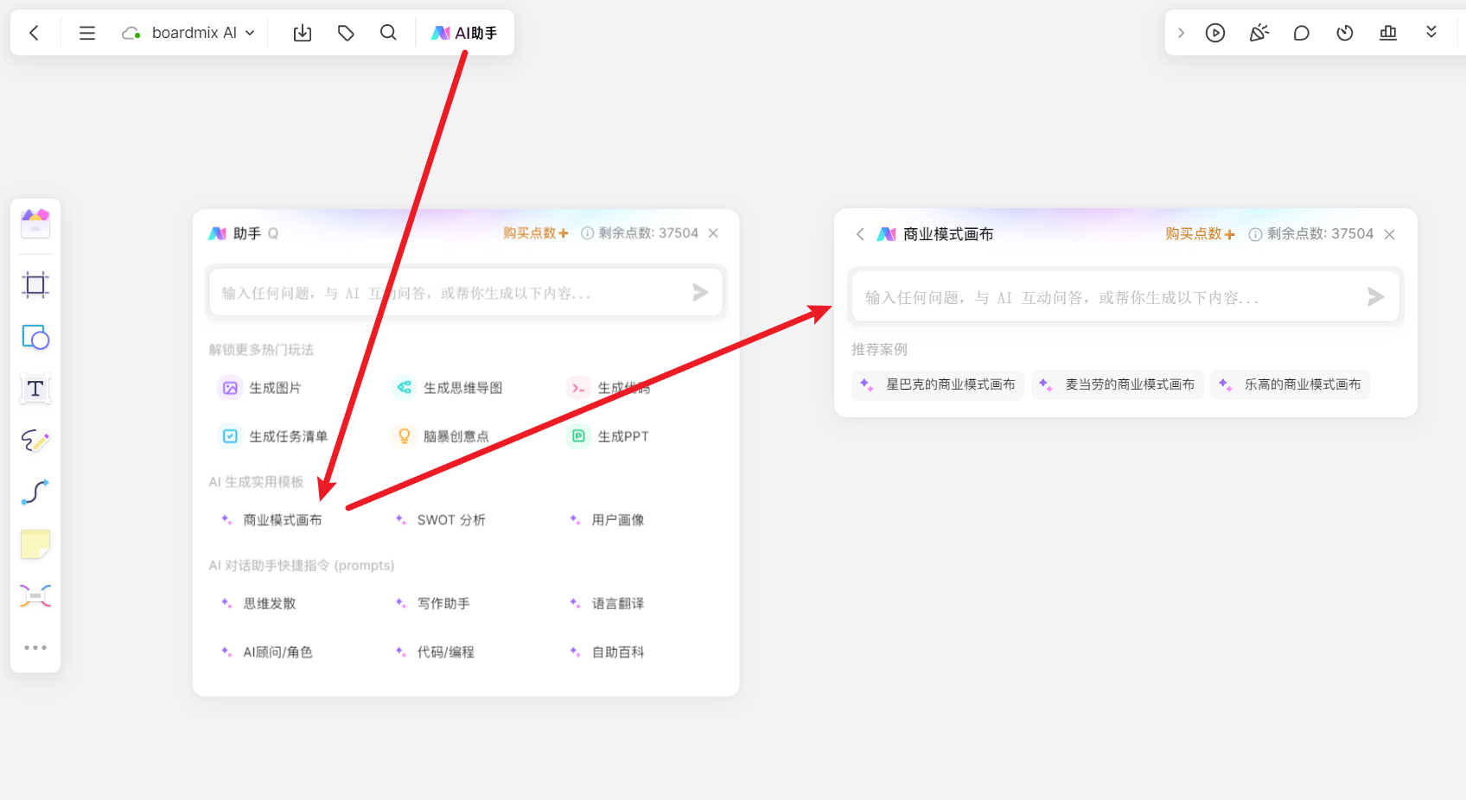Open the Shapes tool
This screenshot has height=800, width=1466.
pos(35,338)
